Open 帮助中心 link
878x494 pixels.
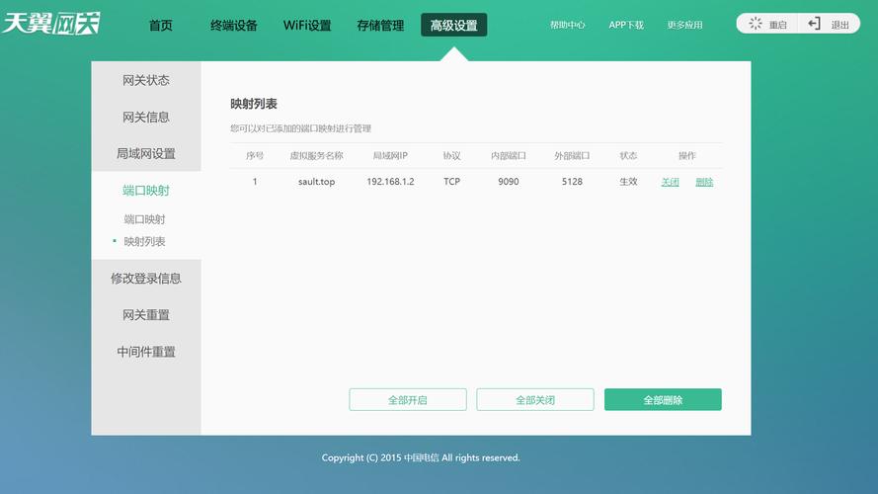[567, 26]
